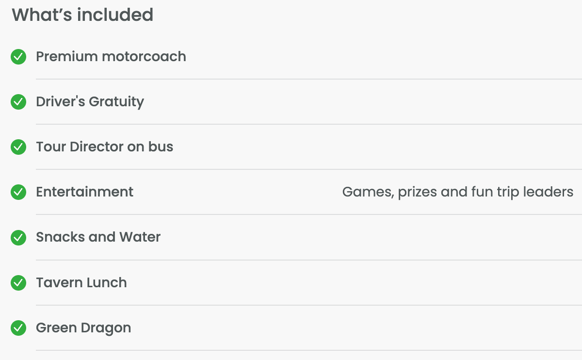
Task: Open the Tour Director on bus item
Action: (105, 147)
